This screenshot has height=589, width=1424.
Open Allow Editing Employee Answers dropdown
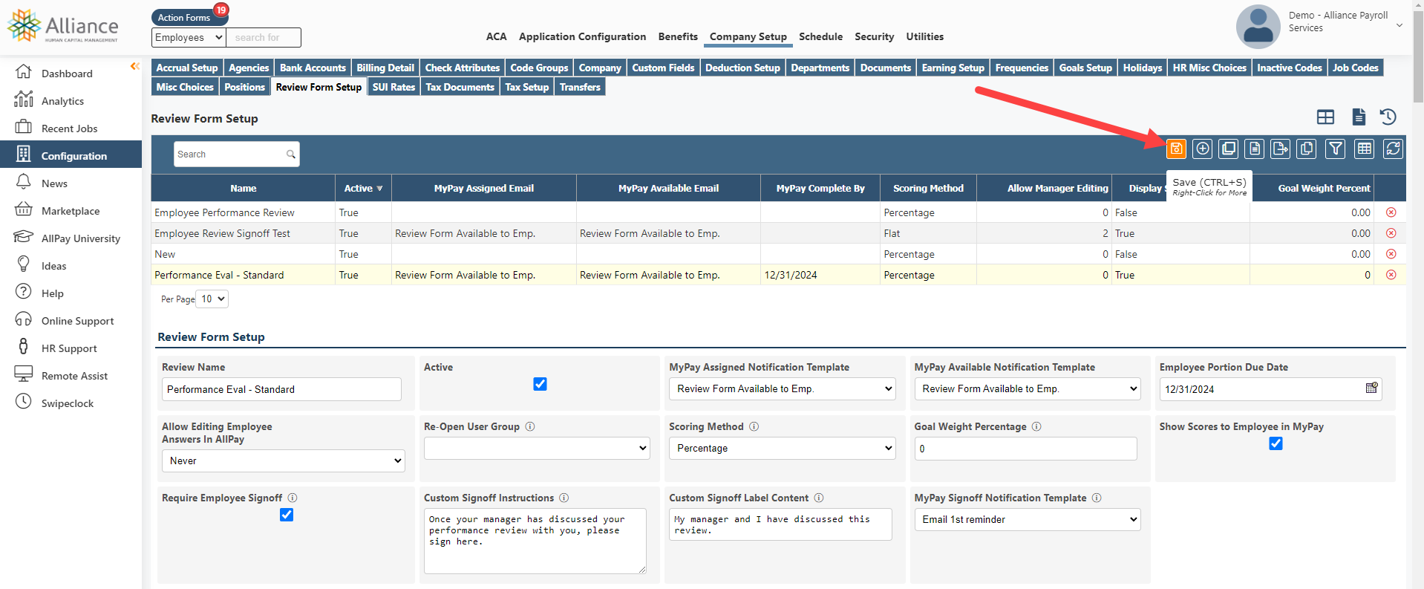(x=284, y=461)
